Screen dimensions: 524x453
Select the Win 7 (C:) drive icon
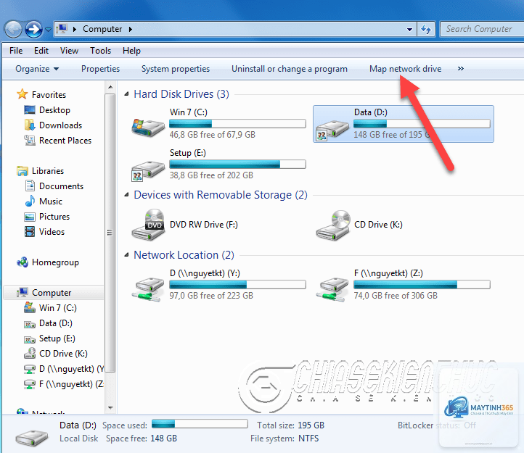[x=148, y=127]
